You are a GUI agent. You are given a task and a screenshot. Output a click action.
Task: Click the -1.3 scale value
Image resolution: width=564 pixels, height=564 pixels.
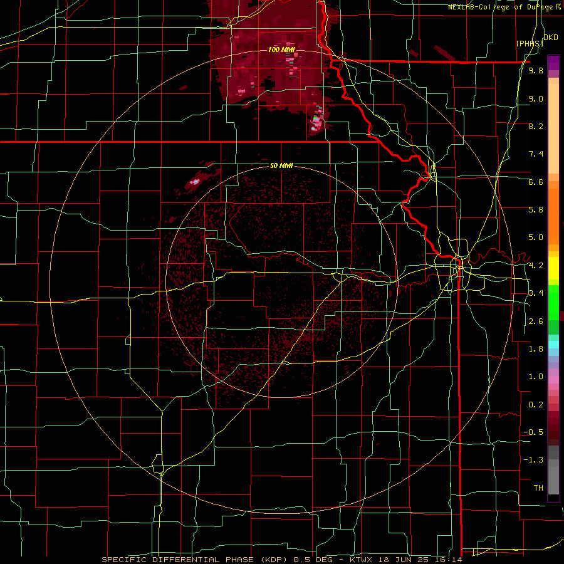coord(533,460)
